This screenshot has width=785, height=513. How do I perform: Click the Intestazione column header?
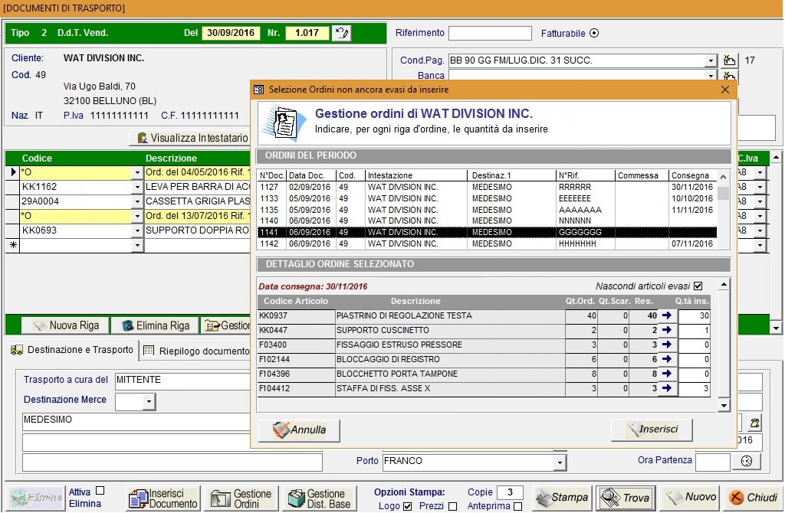point(416,175)
